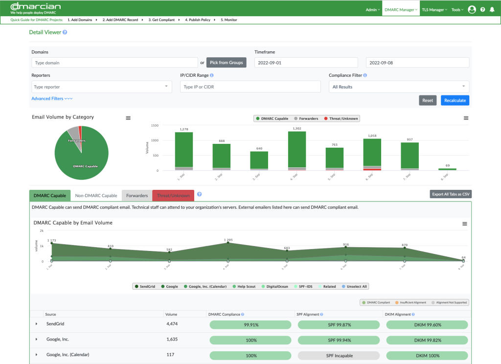This screenshot has width=501, height=364.
Task: Show DMARC Compliance column info icon
Action: 243,315
